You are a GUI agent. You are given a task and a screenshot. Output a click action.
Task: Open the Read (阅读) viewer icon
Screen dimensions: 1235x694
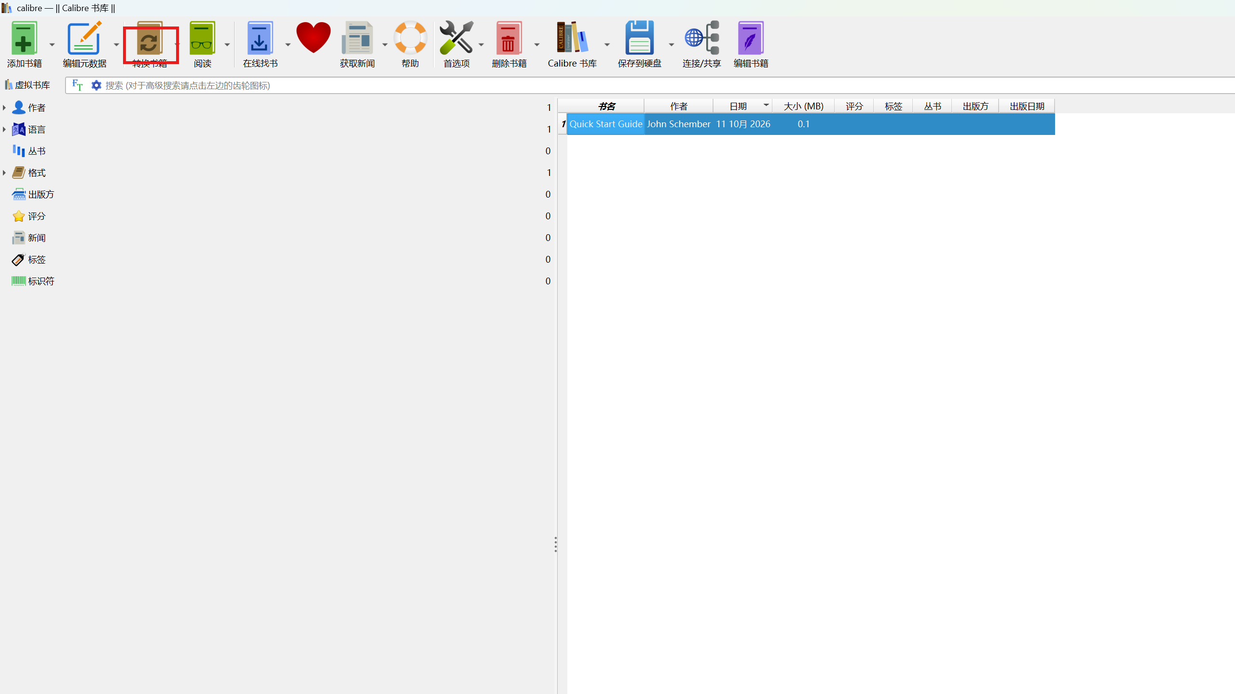(x=202, y=38)
